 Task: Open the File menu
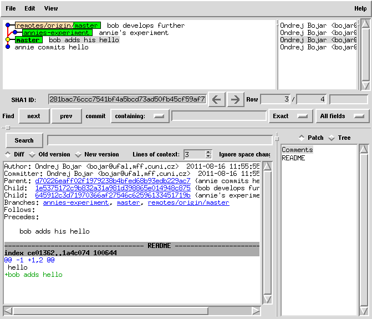[x=11, y=8]
